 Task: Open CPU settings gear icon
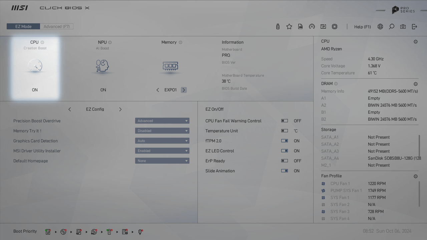tap(416, 42)
